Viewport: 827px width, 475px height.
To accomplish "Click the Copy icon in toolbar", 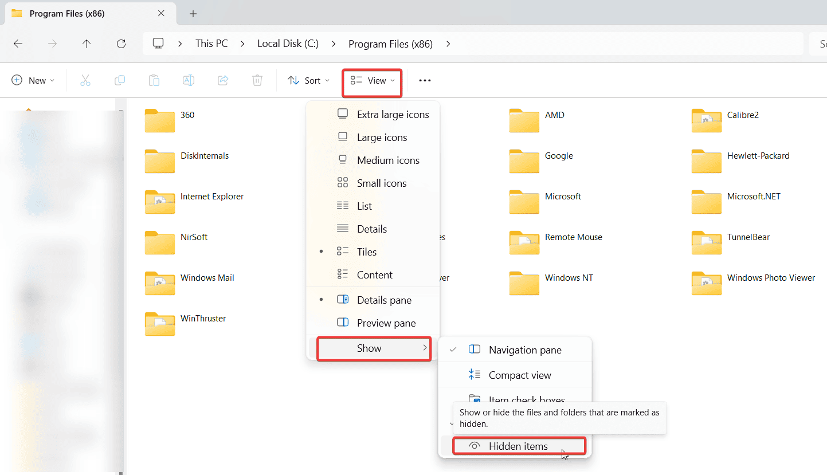I will point(120,81).
